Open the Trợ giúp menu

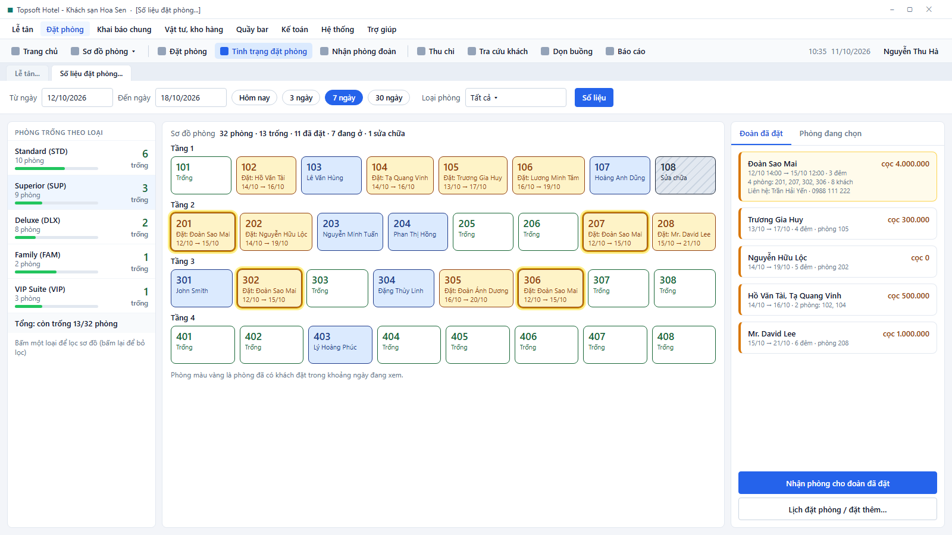click(382, 29)
